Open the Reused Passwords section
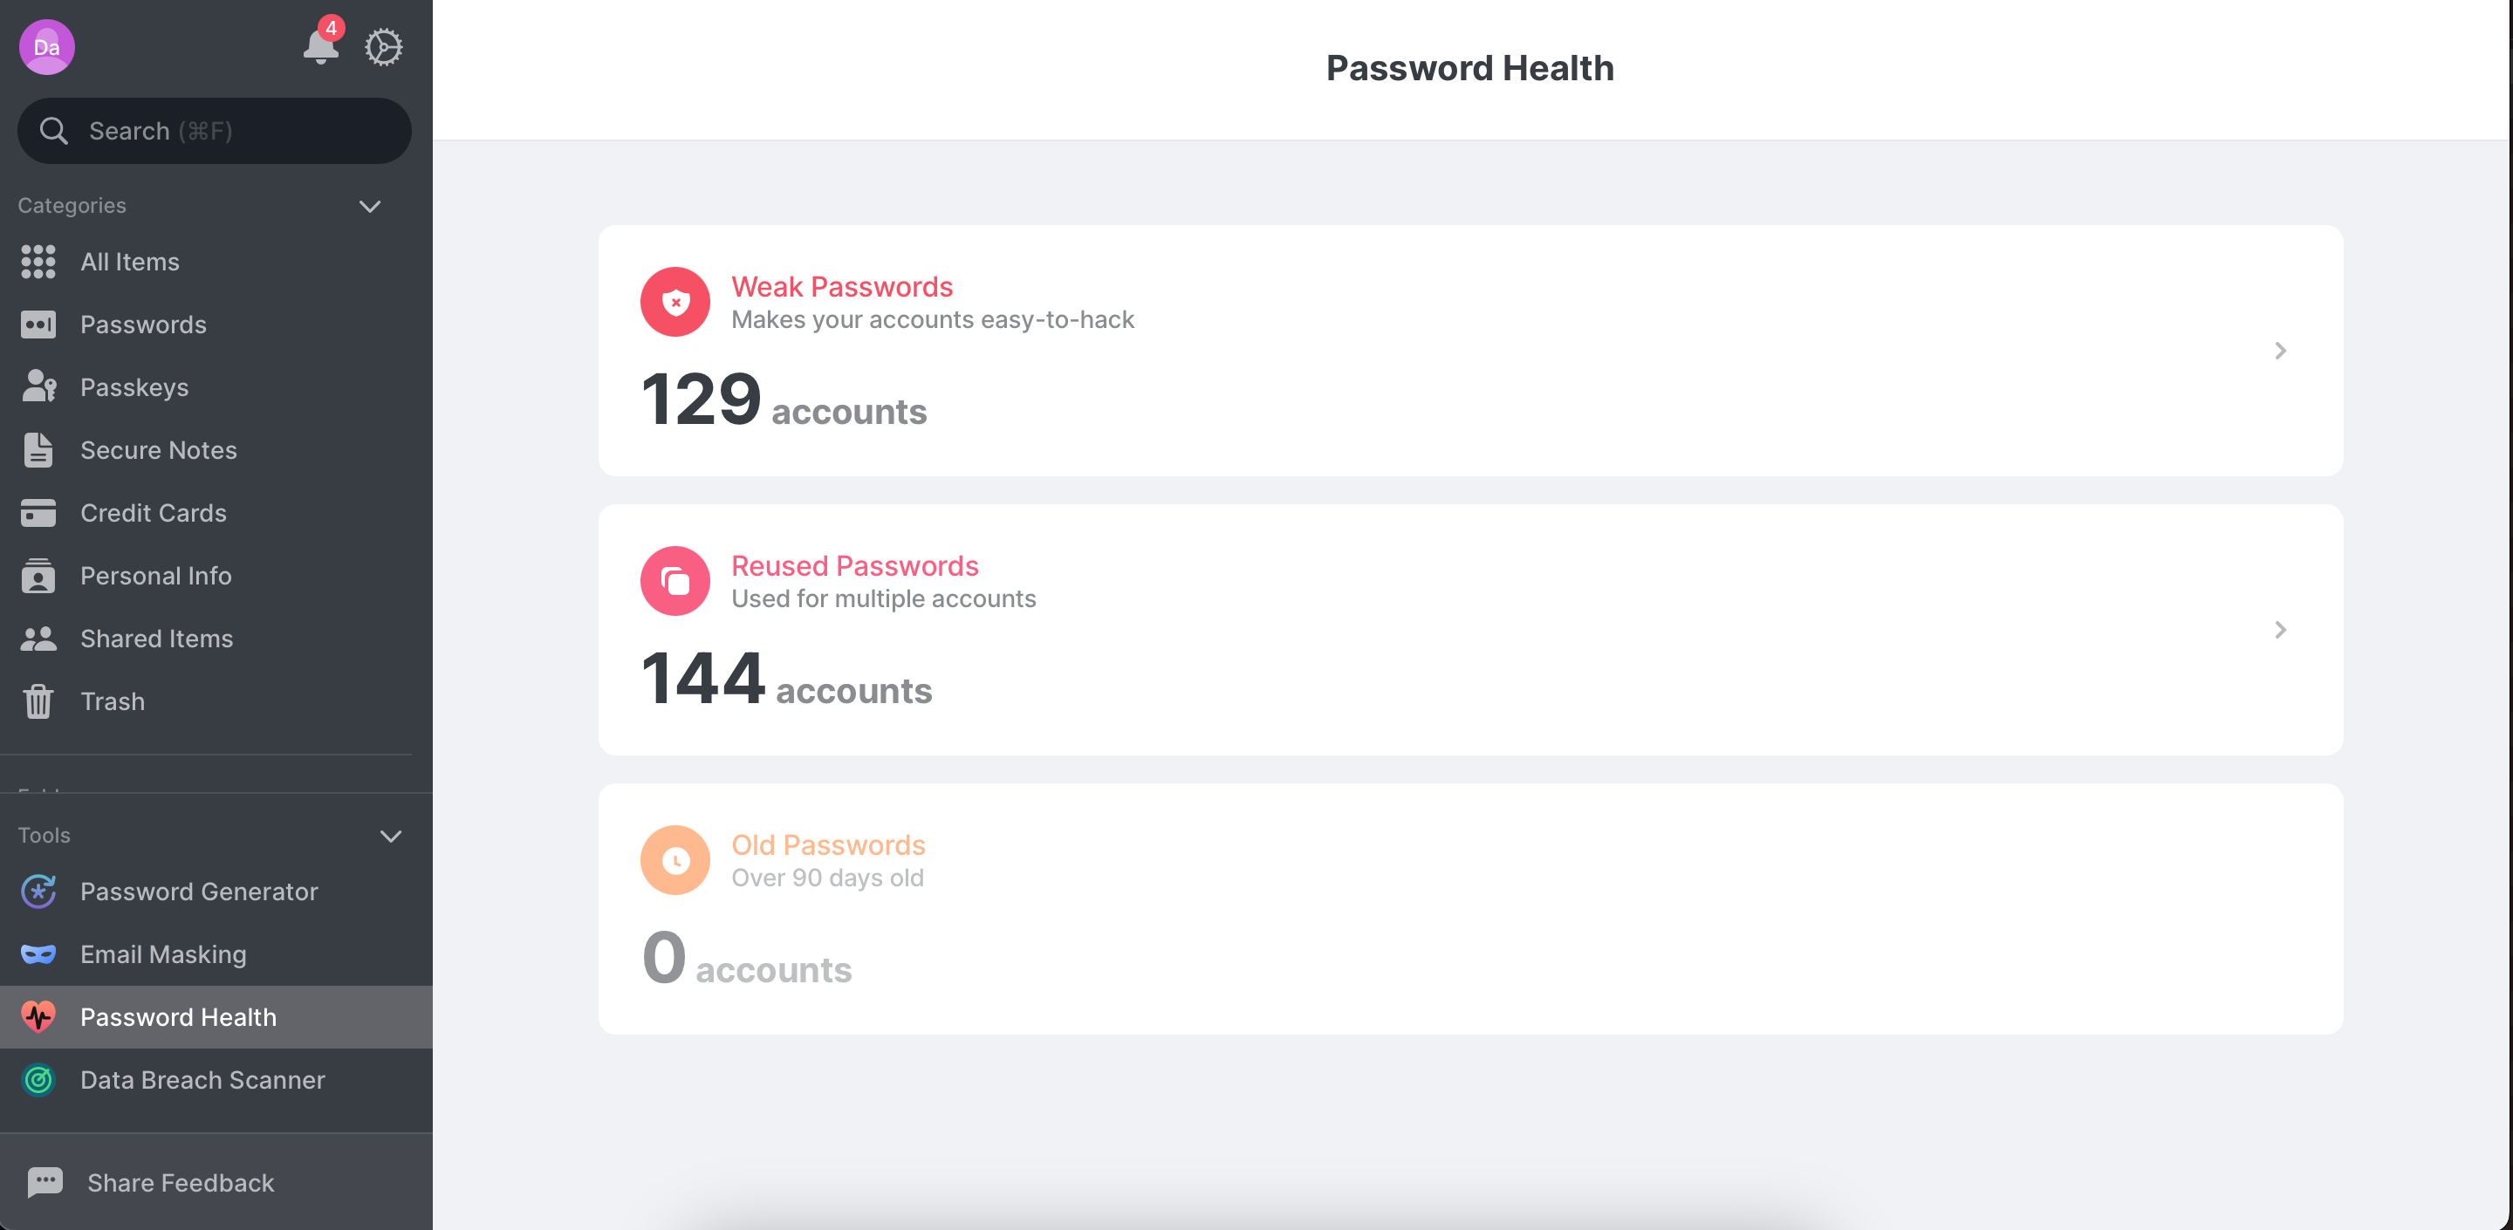This screenshot has width=2513, height=1230. [1468, 630]
